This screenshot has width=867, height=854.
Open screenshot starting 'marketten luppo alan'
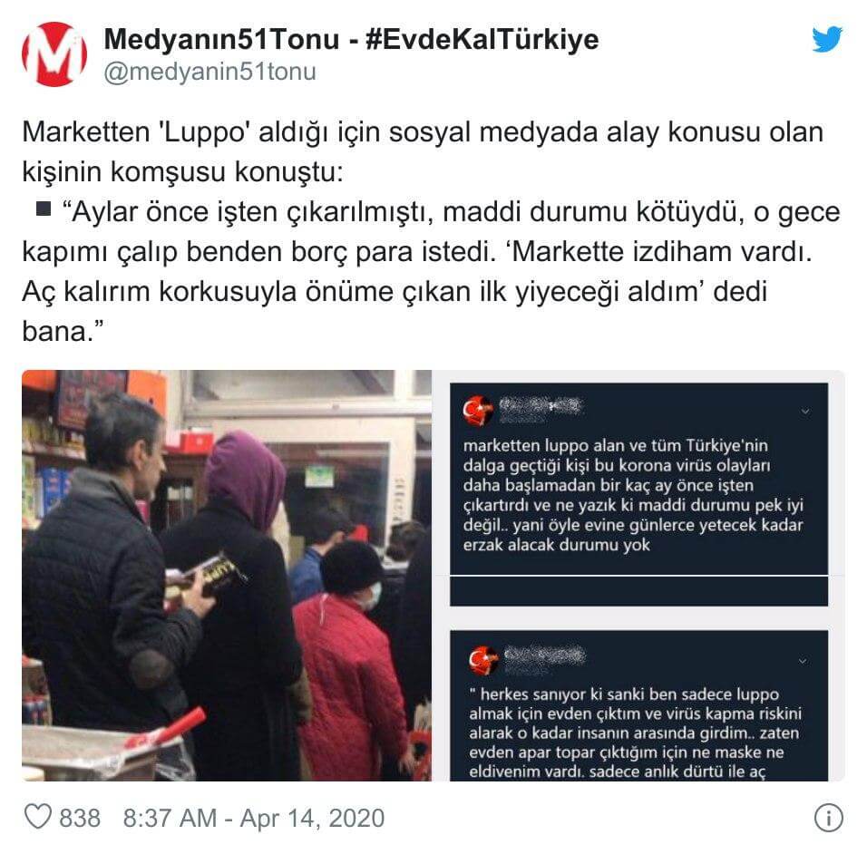(x=638, y=495)
